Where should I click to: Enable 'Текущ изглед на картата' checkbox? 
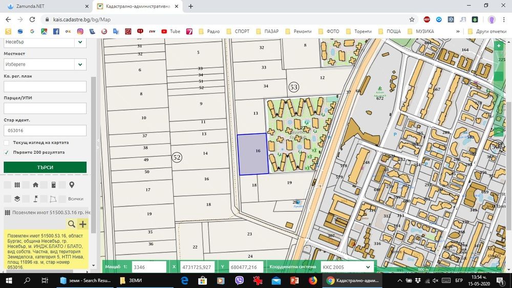tap(7, 142)
